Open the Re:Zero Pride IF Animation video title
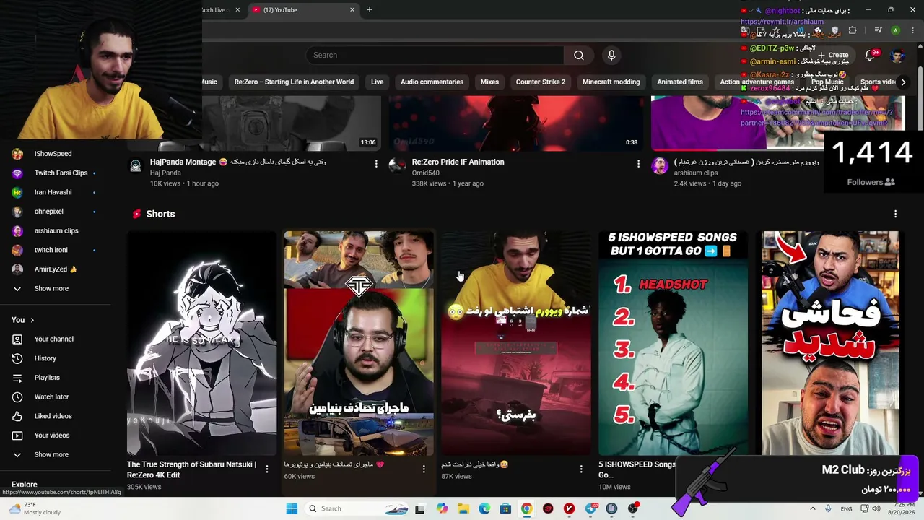This screenshot has height=520, width=924. tap(458, 162)
